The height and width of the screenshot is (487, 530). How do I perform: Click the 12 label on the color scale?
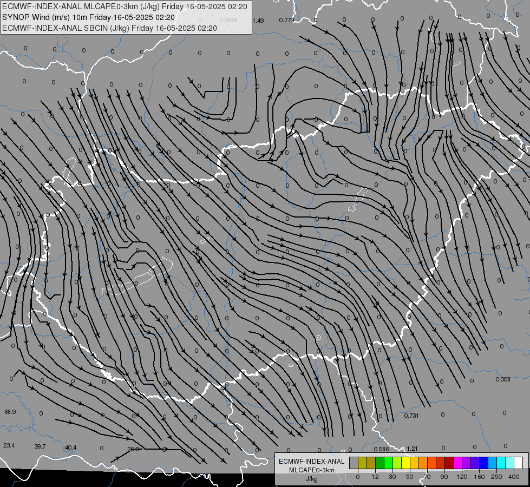point(375,477)
